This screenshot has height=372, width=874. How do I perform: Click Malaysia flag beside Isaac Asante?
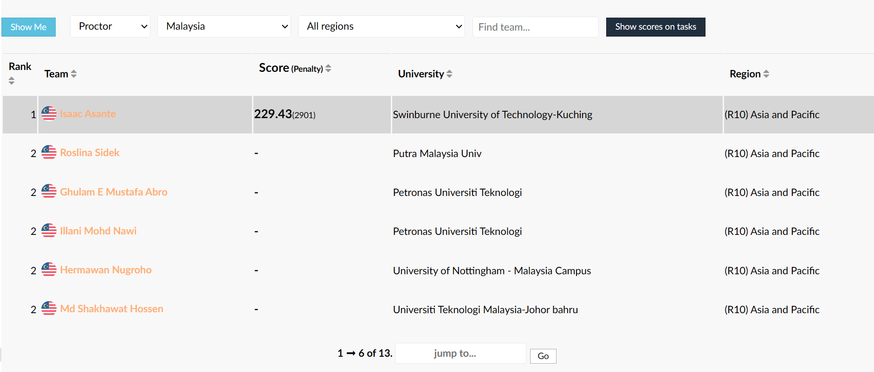pos(49,113)
